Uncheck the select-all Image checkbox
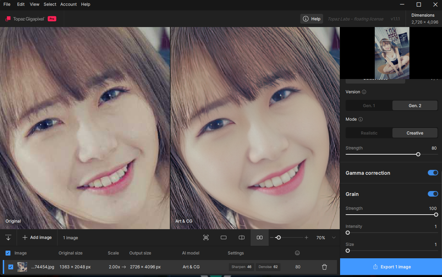 (x=8, y=253)
